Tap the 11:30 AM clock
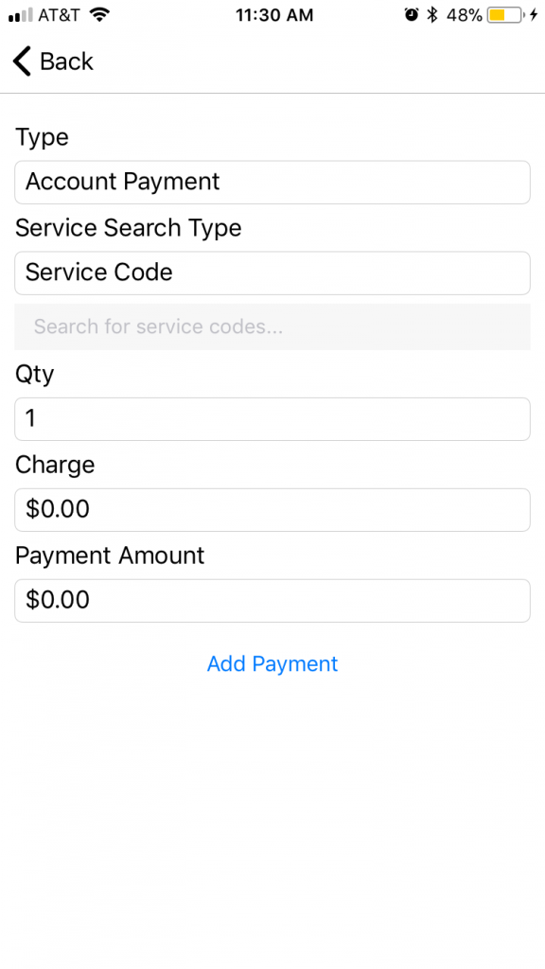The width and height of the screenshot is (545, 969). pos(274,15)
